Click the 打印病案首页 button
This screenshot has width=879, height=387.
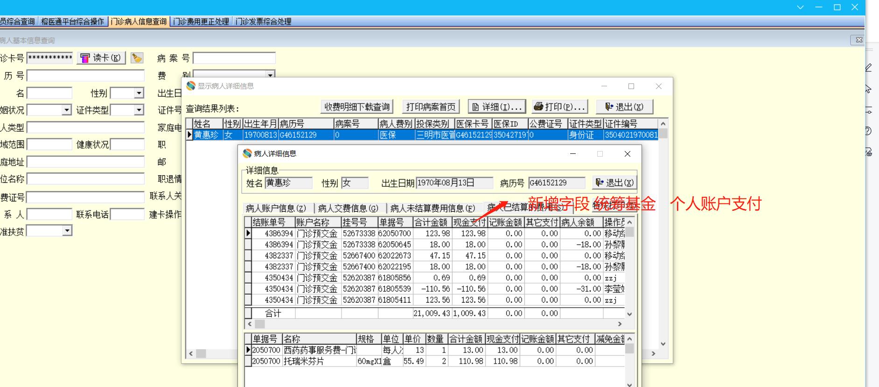pos(431,107)
